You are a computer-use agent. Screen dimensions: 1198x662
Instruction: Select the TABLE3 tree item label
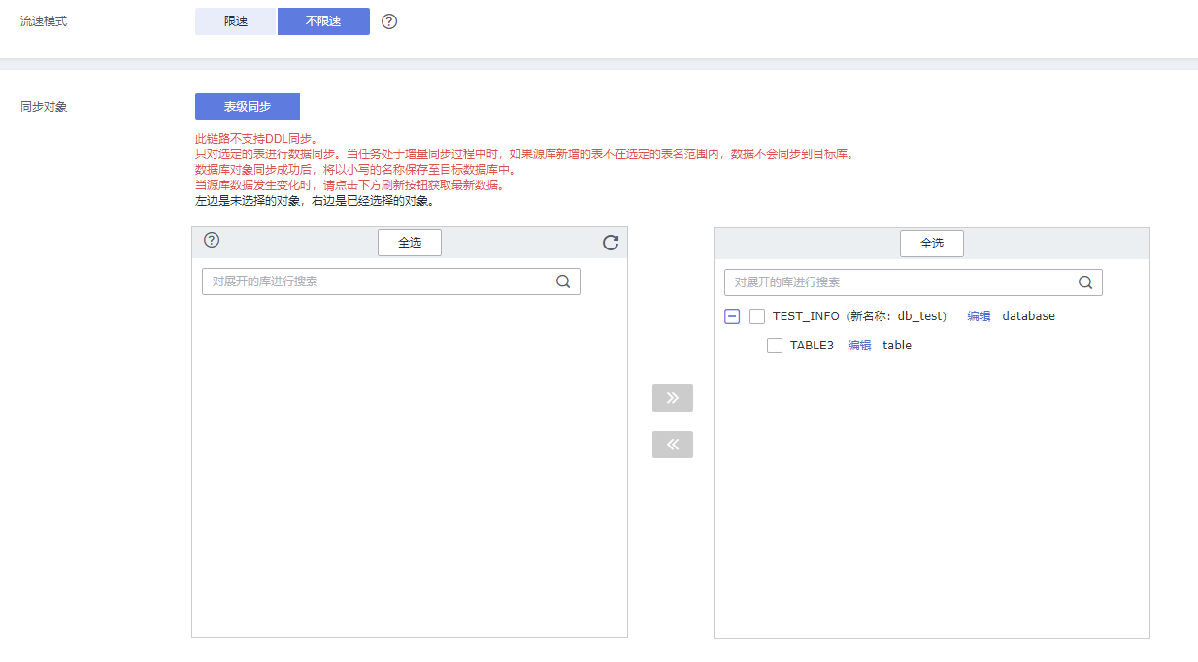point(812,346)
